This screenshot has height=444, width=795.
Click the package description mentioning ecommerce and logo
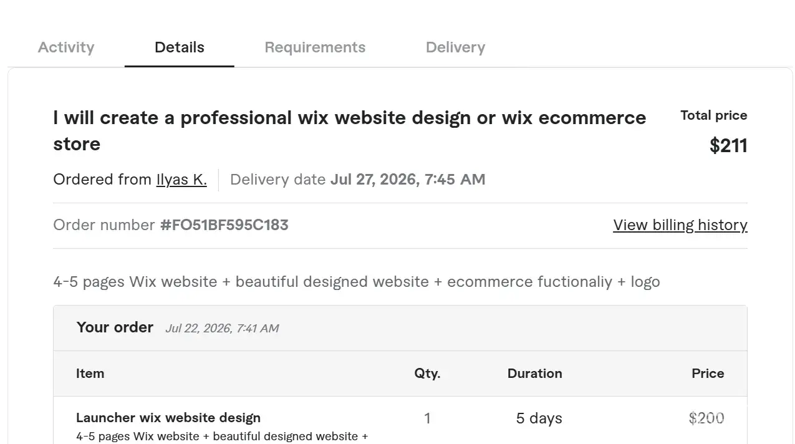click(x=357, y=282)
